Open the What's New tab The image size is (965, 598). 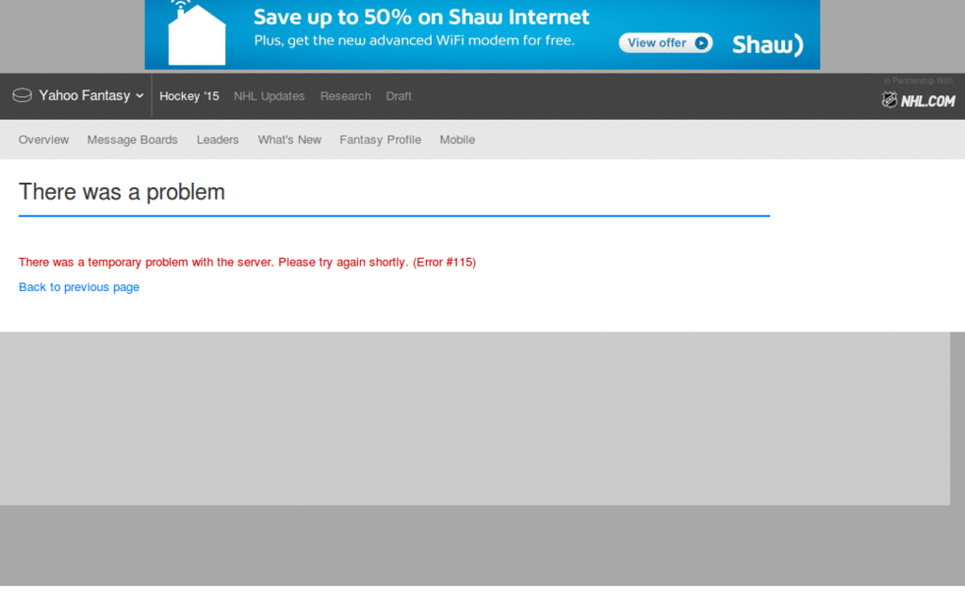pyautogui.click(x=289, y=139)
